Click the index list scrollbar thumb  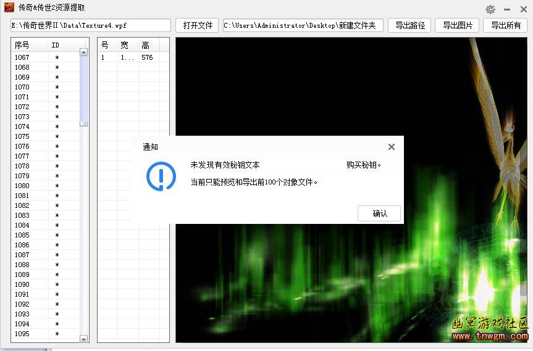(x=83, y=91)
